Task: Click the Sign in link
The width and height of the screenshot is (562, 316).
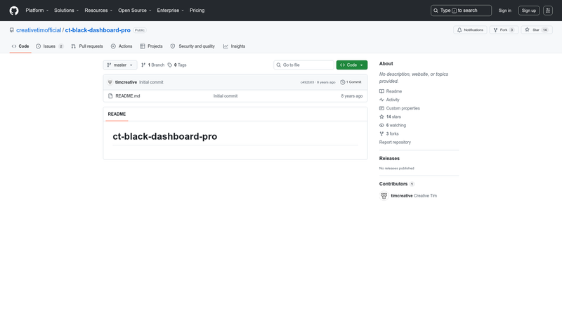Action: pos(504,11)
